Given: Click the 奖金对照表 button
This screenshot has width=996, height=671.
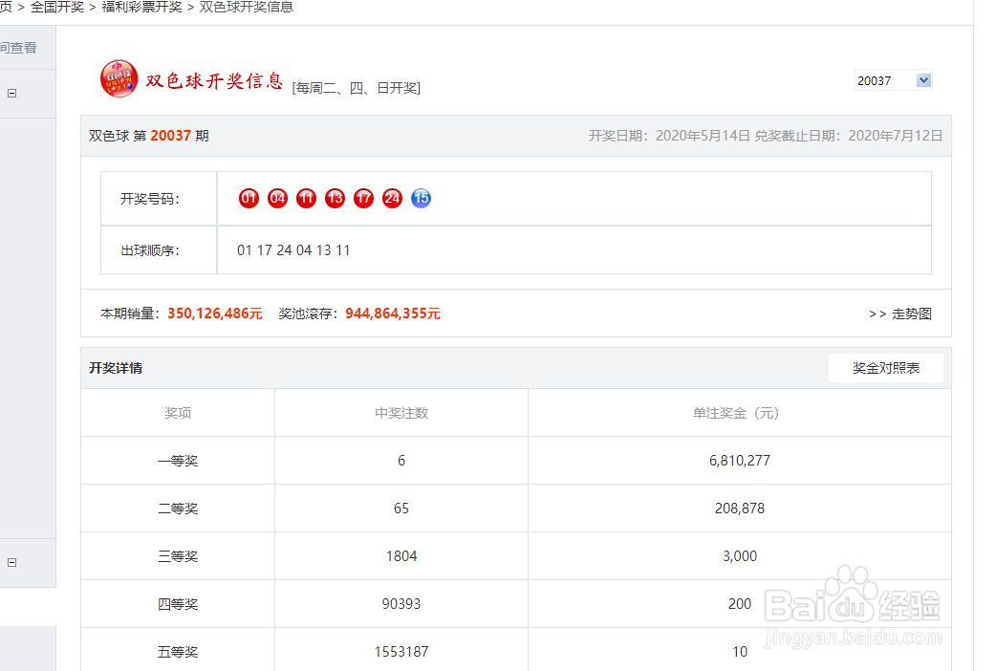Looking at the screenshot, I should (x=885, y=367).
